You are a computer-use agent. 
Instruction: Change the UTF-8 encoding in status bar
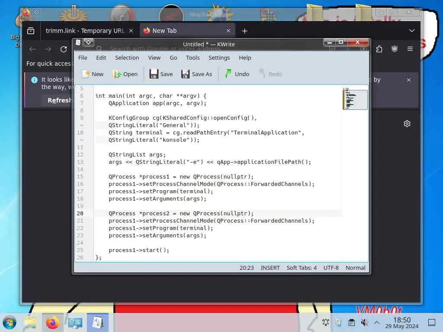coord(331,268)
